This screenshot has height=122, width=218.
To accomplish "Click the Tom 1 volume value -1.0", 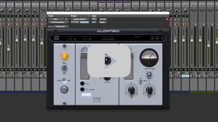I will [18, 70].
